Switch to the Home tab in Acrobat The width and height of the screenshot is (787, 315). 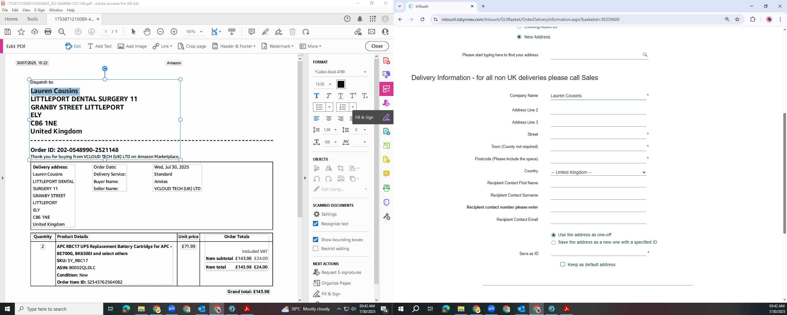tap(11, 19)
